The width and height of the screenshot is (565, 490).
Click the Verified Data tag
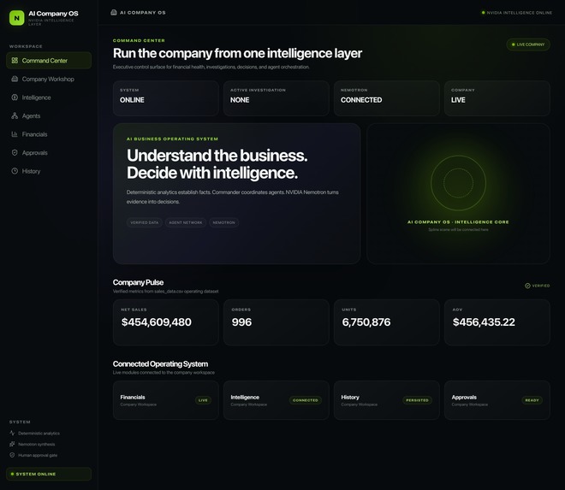click(x=145, y=222)
